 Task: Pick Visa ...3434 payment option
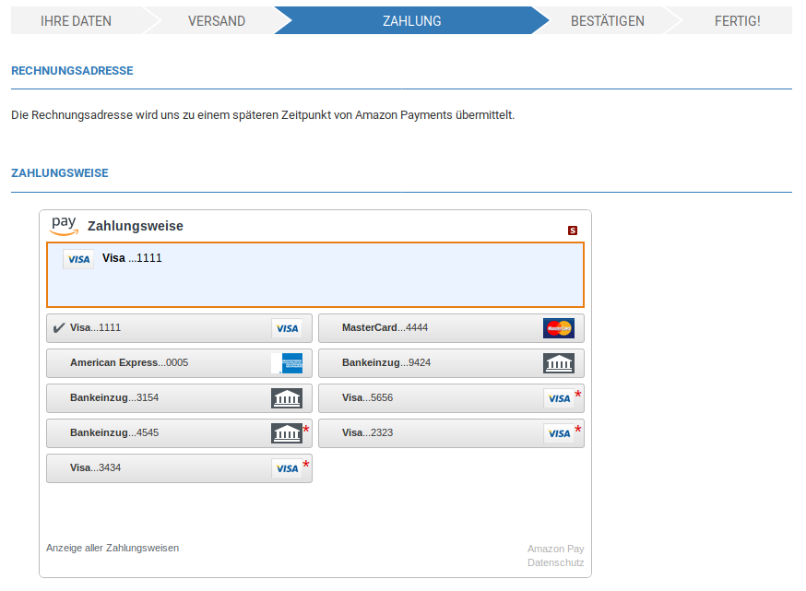[x=157, y=468]
